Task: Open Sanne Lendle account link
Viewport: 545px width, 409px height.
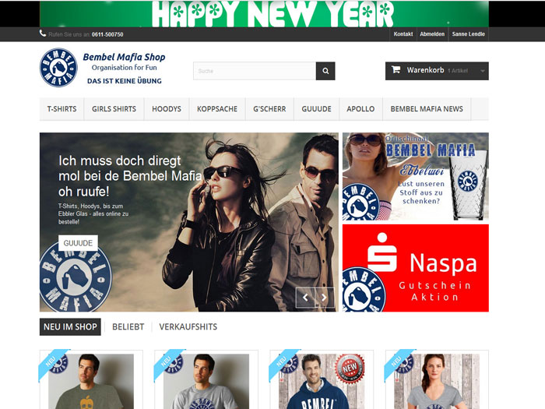Action: [x=468, y=34]
